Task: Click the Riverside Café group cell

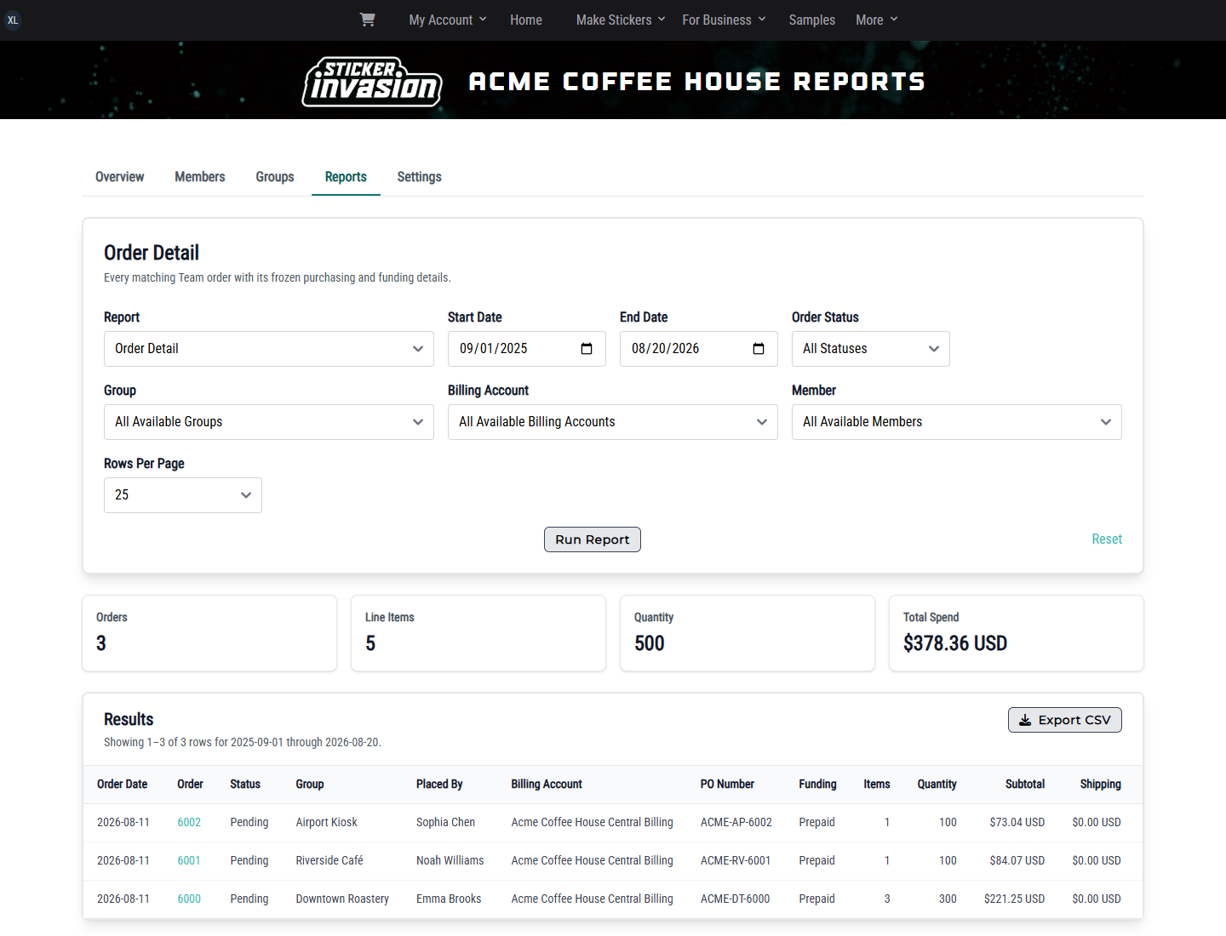Action: (x=329, y=860)
